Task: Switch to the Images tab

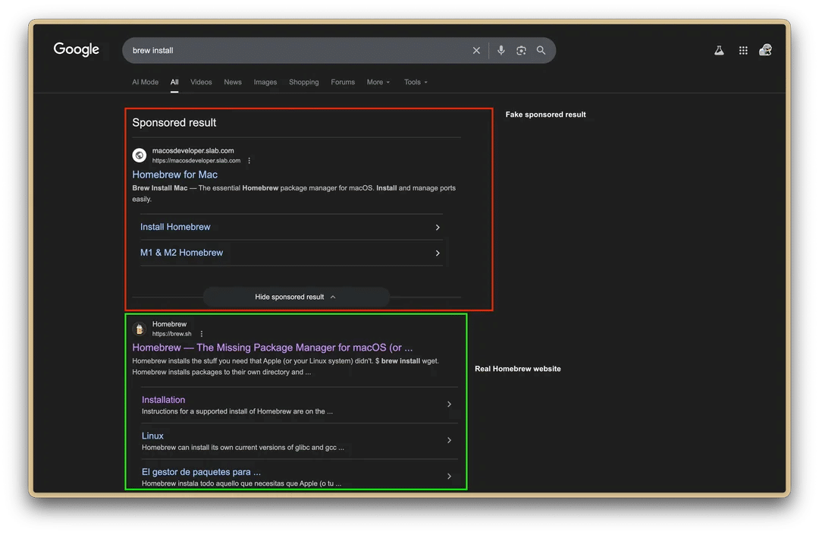Action: [265, 82]
